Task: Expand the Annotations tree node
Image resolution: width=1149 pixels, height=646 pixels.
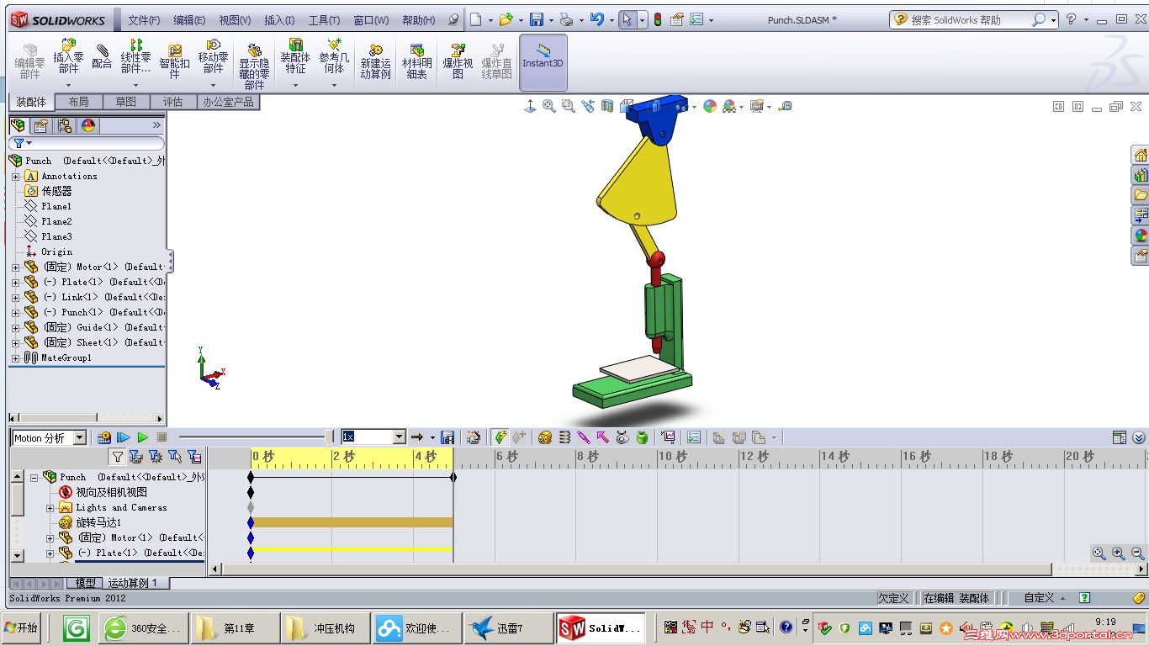Action: (15, 177)
